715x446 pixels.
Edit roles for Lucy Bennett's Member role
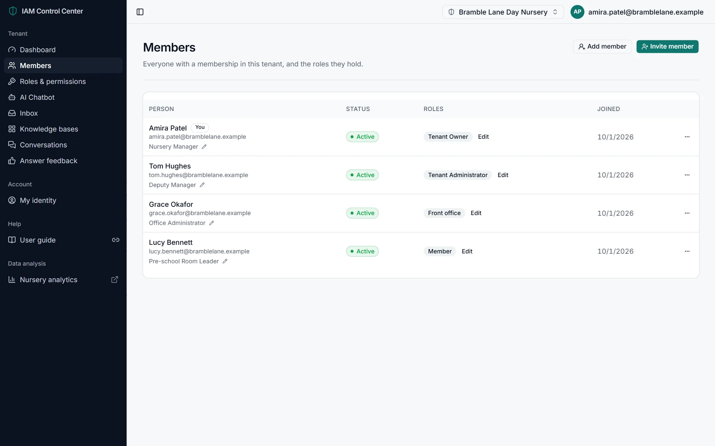coord(467,251)
